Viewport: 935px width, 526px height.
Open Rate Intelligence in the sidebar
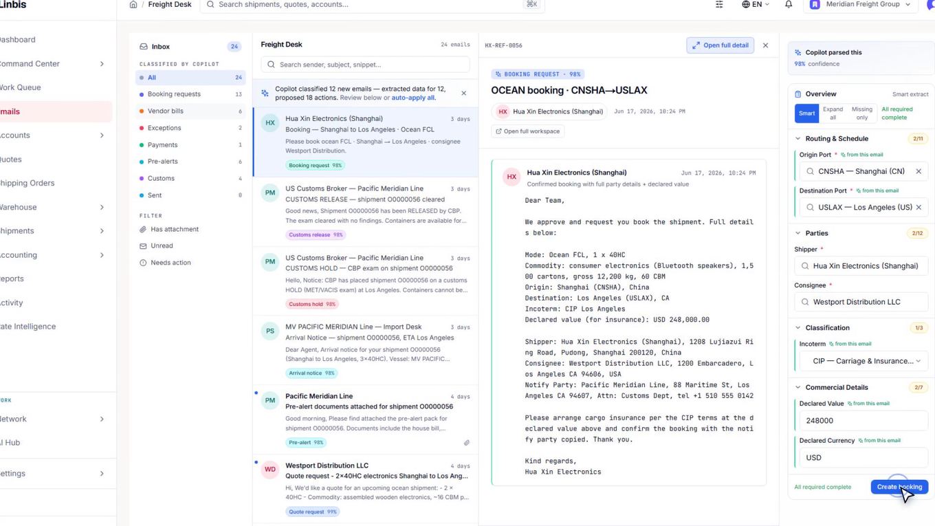tap(55, 327)
